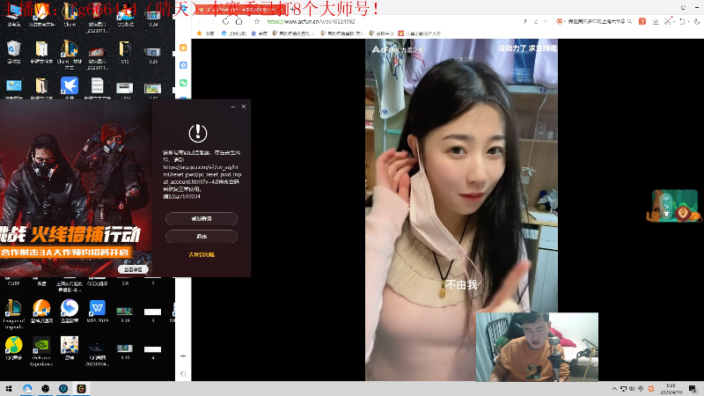Click the streamer webcam overlay thumbnail

click(x=537, y=347)
